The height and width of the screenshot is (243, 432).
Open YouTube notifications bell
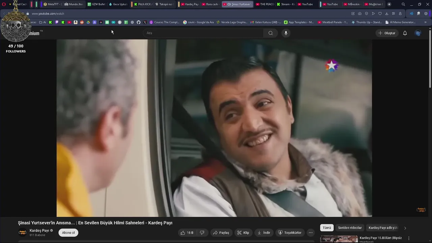tap(405, 33)
